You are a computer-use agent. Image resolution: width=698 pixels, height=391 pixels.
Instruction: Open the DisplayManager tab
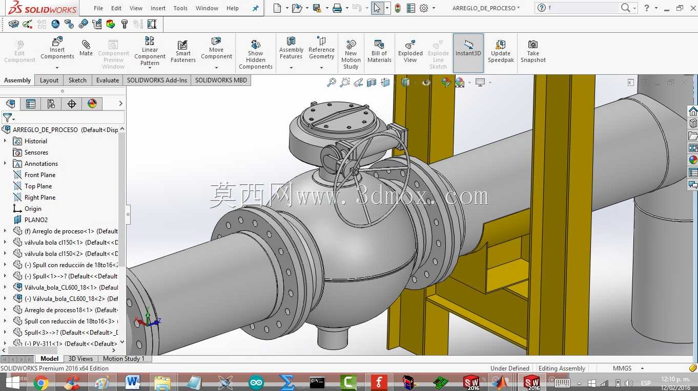(92, 104)
